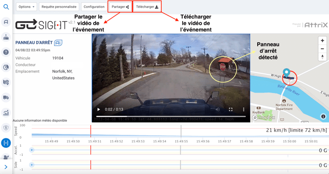This screenshot has height=174, width=329.
Task: Click the Side chart blue handle dot
Action: [32, 165]
